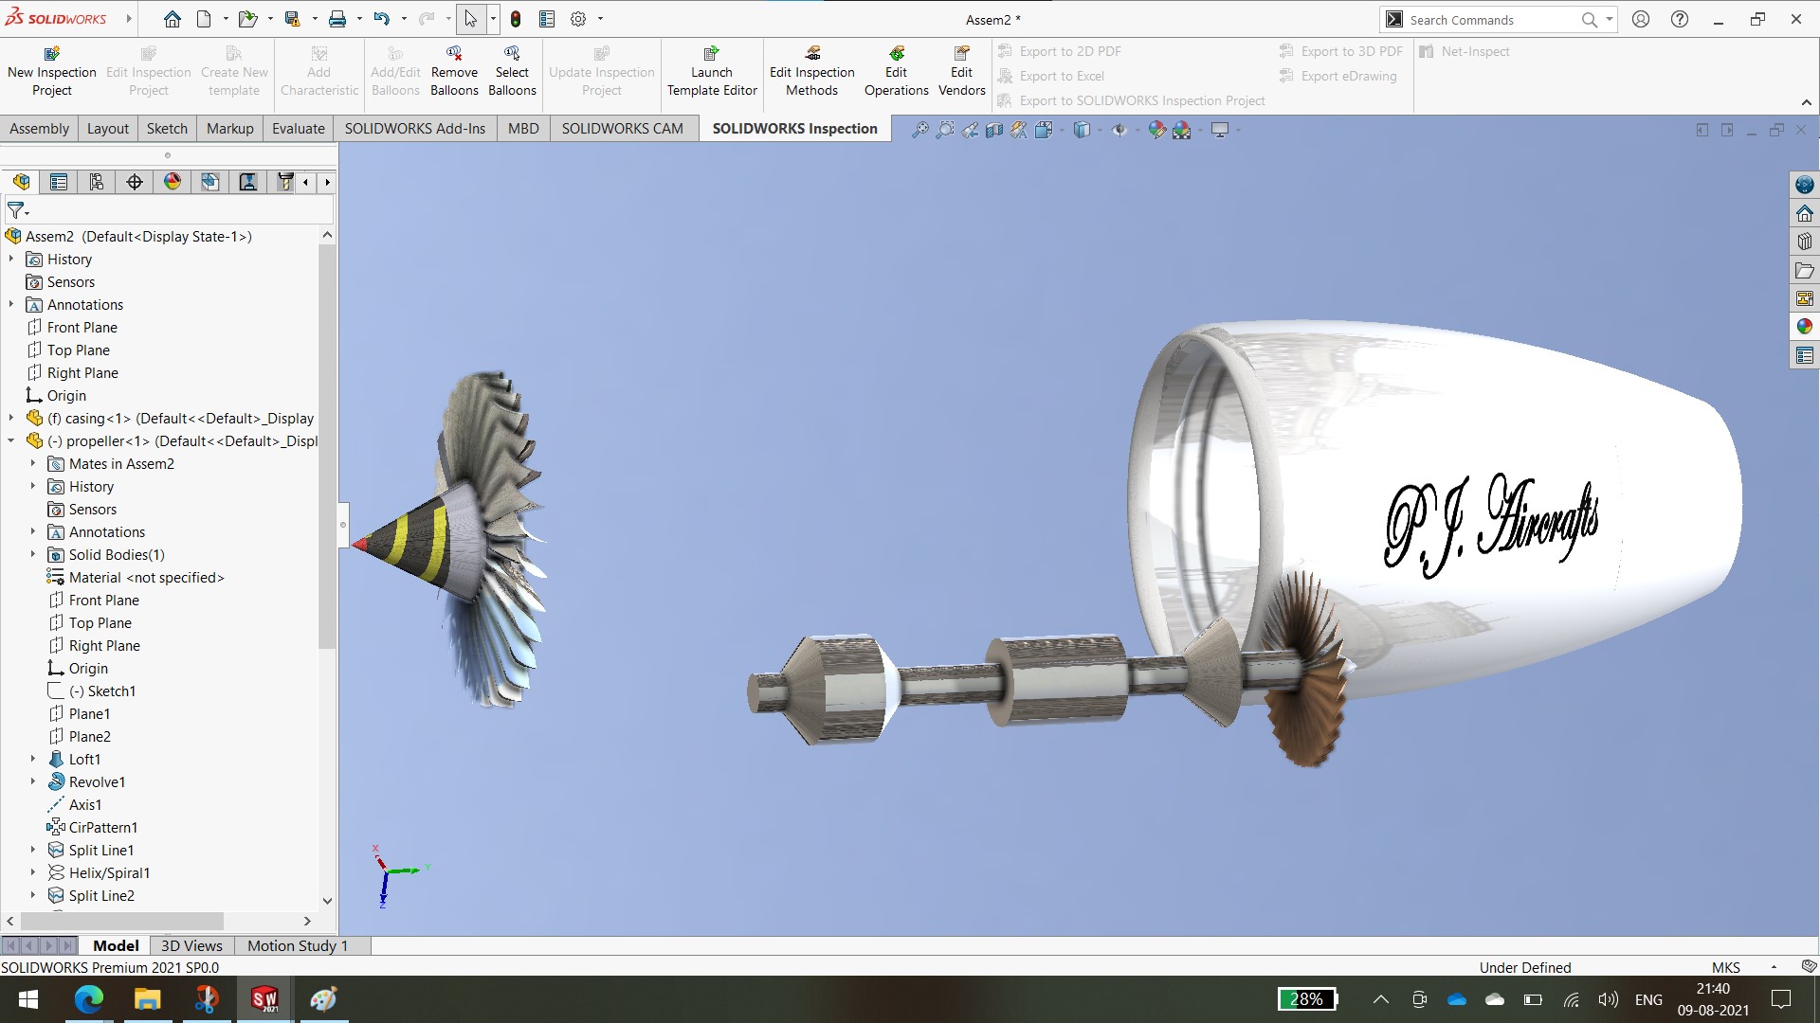Open the DisplayManager tab icon

tap(173, 182)
